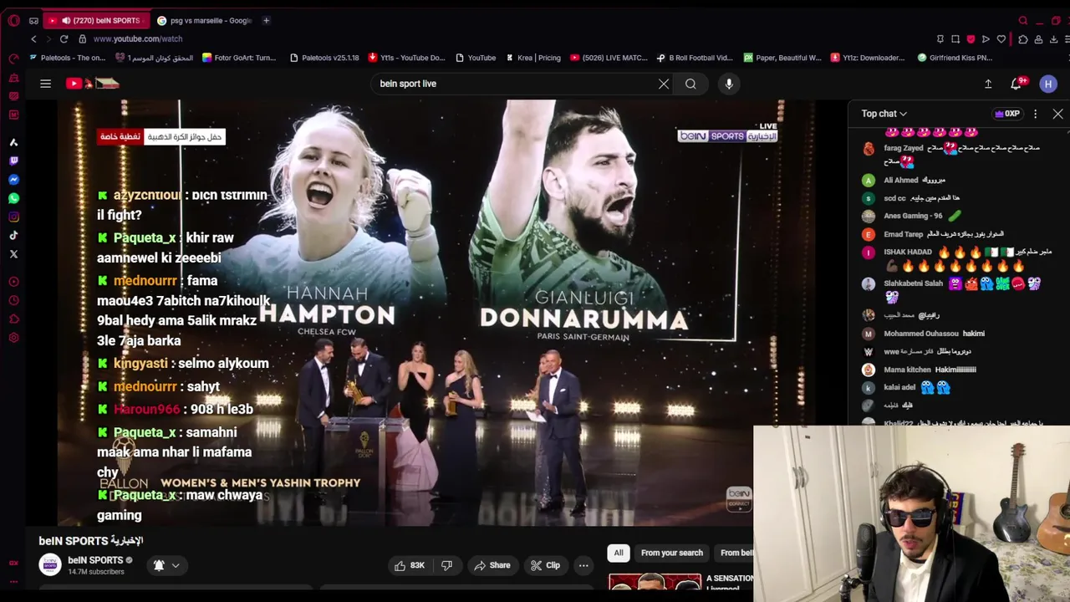Search YouTube with magnifier button
The height and width of the screenshot is (602, 1070).
pos(690,84)
